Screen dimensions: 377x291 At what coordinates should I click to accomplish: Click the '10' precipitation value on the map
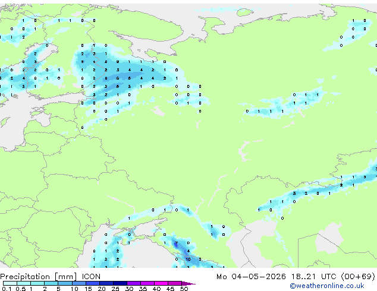tap(188, 260)
